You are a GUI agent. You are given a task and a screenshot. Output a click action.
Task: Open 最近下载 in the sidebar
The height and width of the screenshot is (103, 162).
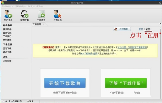pos(7,52)
